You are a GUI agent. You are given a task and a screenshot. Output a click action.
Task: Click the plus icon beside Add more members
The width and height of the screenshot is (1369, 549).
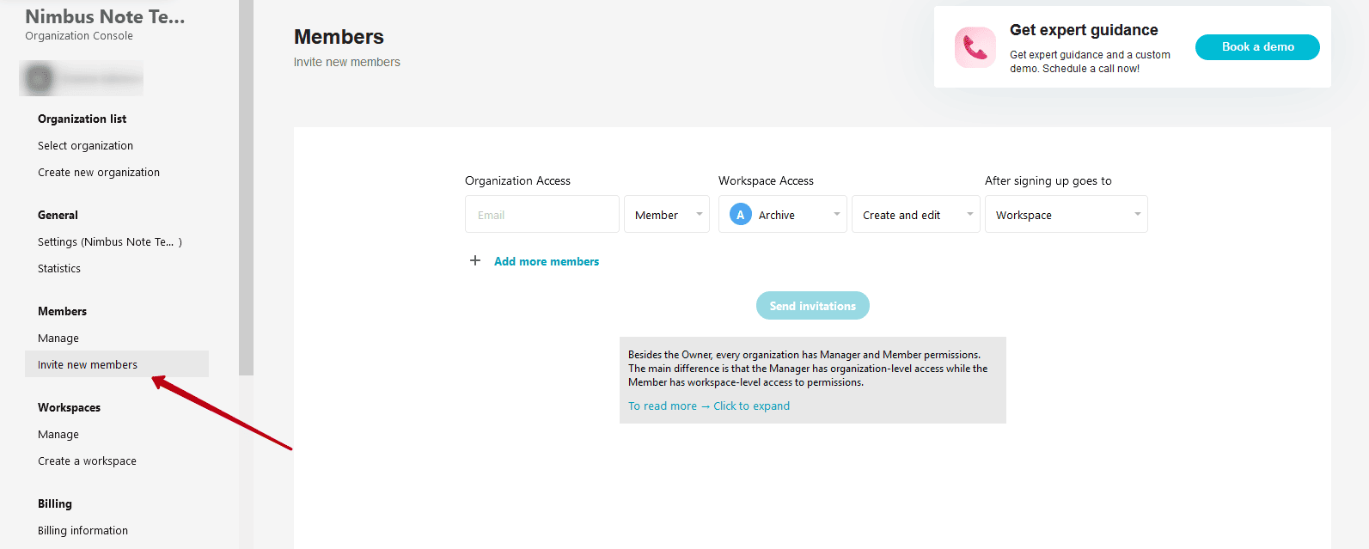tap(475, 260)
